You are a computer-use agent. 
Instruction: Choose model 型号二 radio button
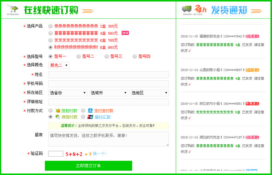(78, 56)
